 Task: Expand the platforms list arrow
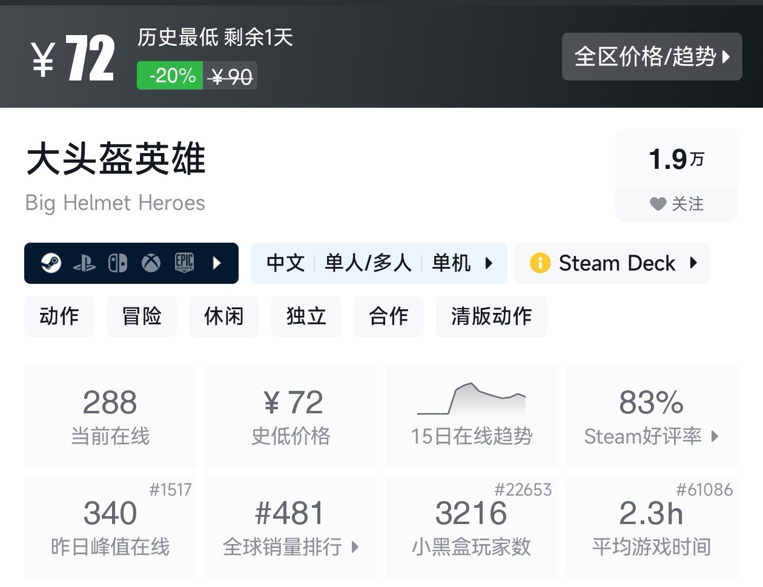click(x=217, y=263)
